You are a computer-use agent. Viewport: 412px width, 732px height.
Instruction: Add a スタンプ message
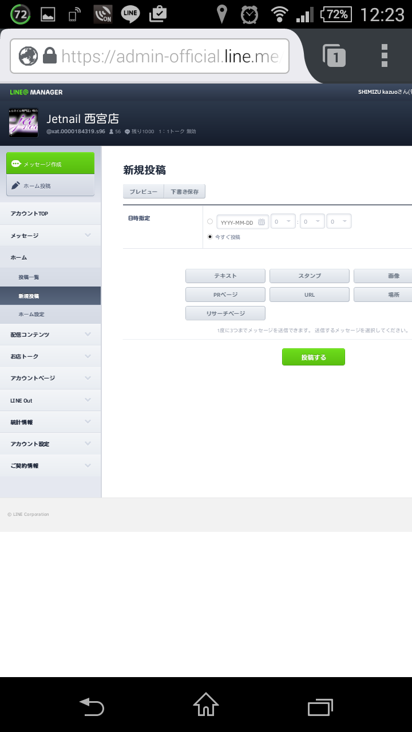[x=310, y=276]
